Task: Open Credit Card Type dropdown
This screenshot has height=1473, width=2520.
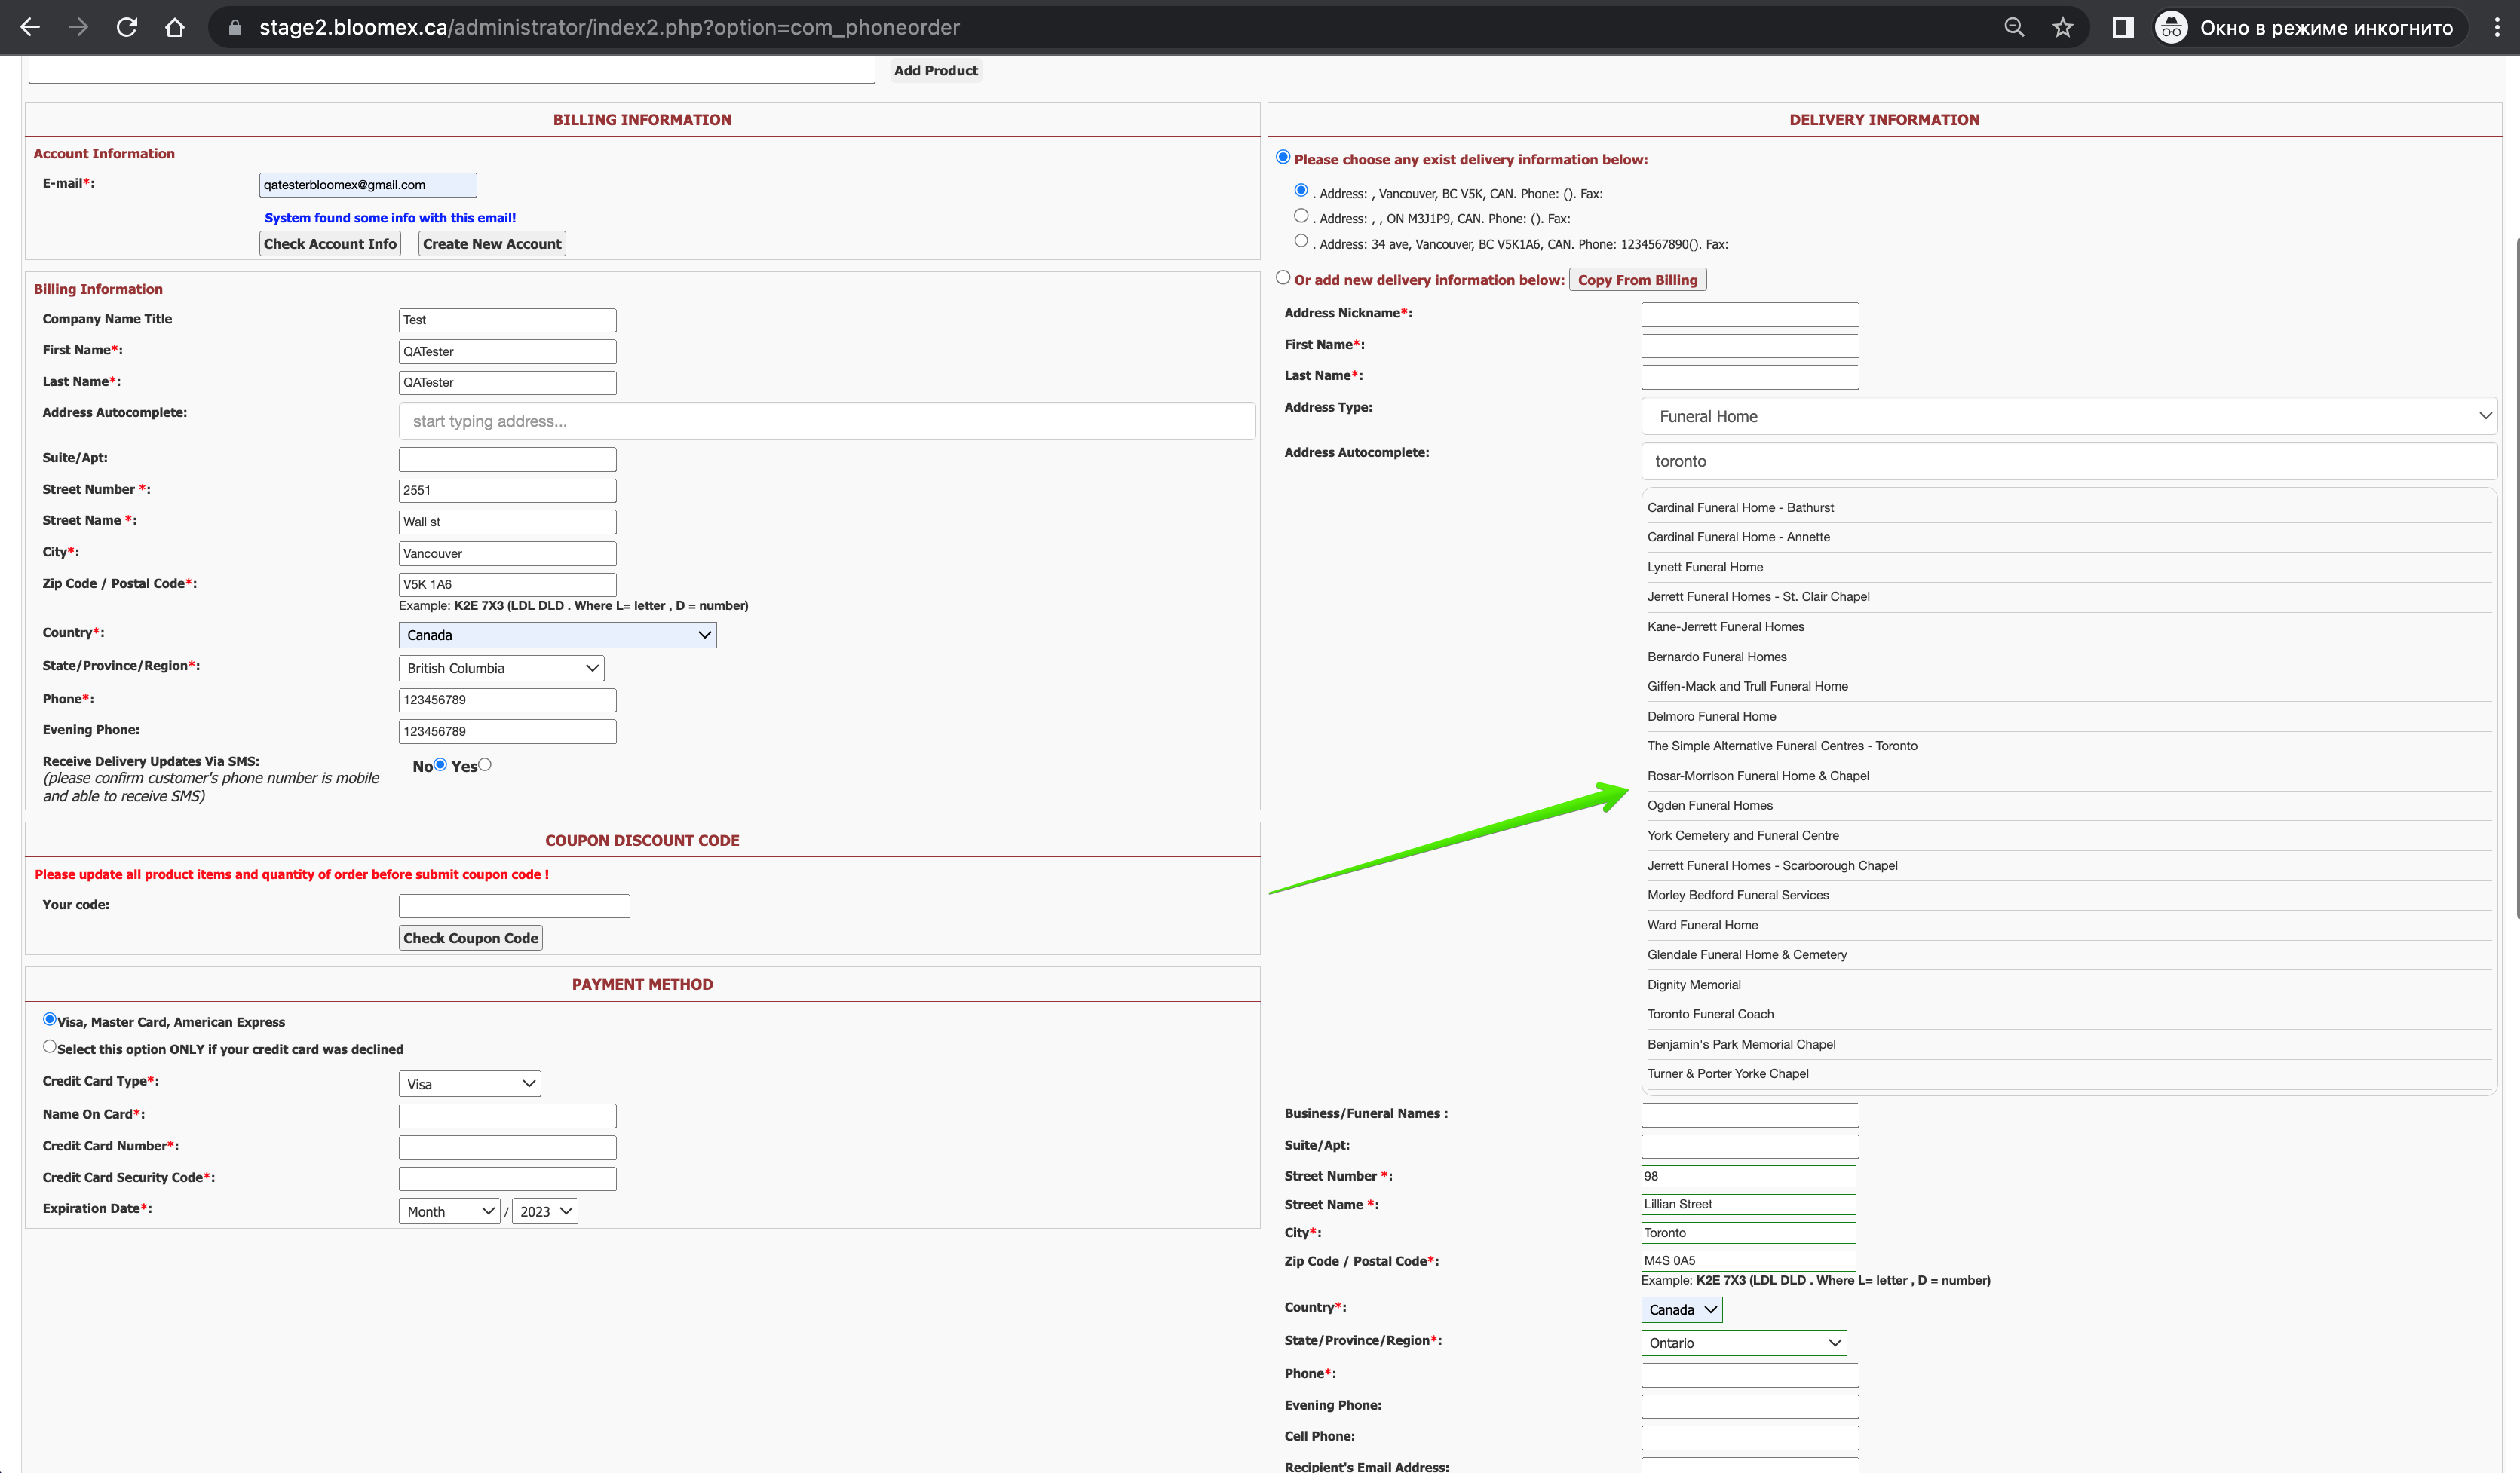Action: click(x=470, y=1084)
